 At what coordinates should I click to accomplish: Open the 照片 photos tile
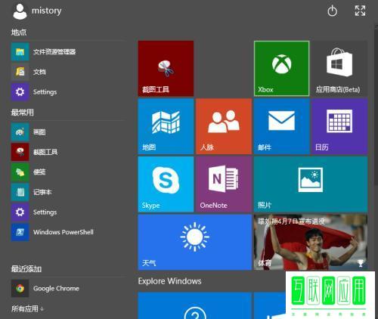(311, 184)
